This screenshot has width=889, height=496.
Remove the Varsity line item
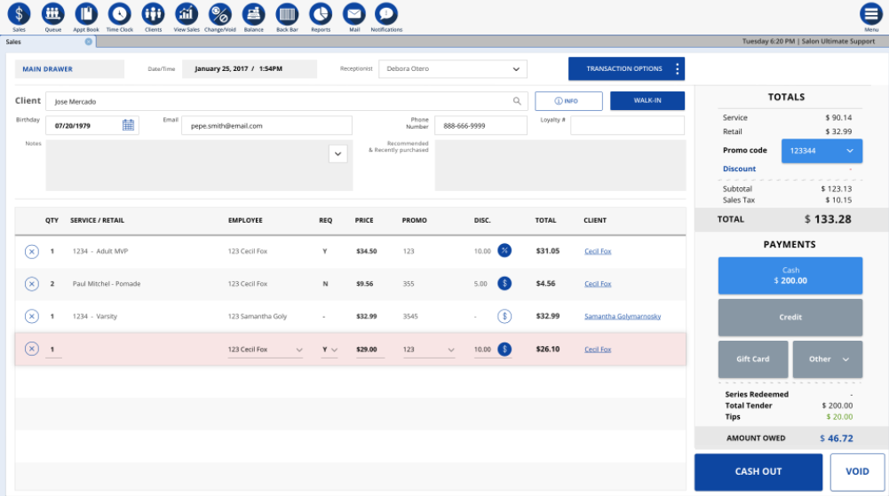click(32, 317)
